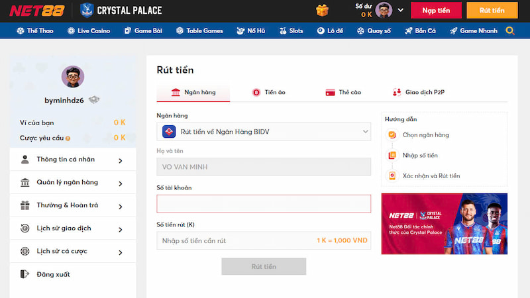Viewport: 530px width, 298px height.
Task: Switch to the Ngân hàng tab
Action: pos(193,92)
